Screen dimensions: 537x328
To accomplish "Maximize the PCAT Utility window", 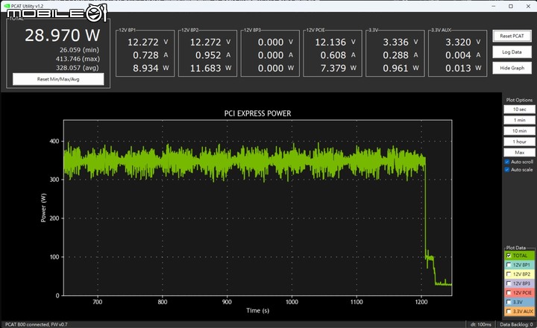I will click(x=511, y=6).
